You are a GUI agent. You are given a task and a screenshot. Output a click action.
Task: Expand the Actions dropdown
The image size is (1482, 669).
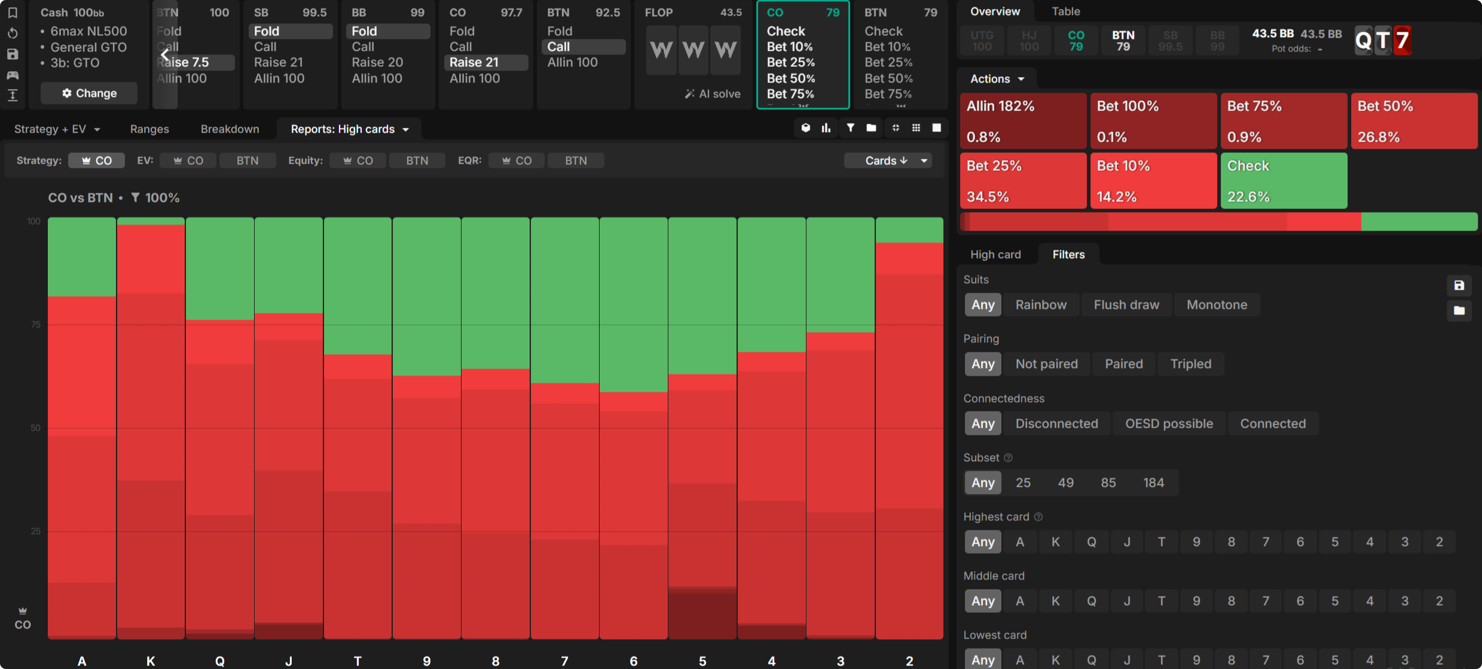coord(997,79)
